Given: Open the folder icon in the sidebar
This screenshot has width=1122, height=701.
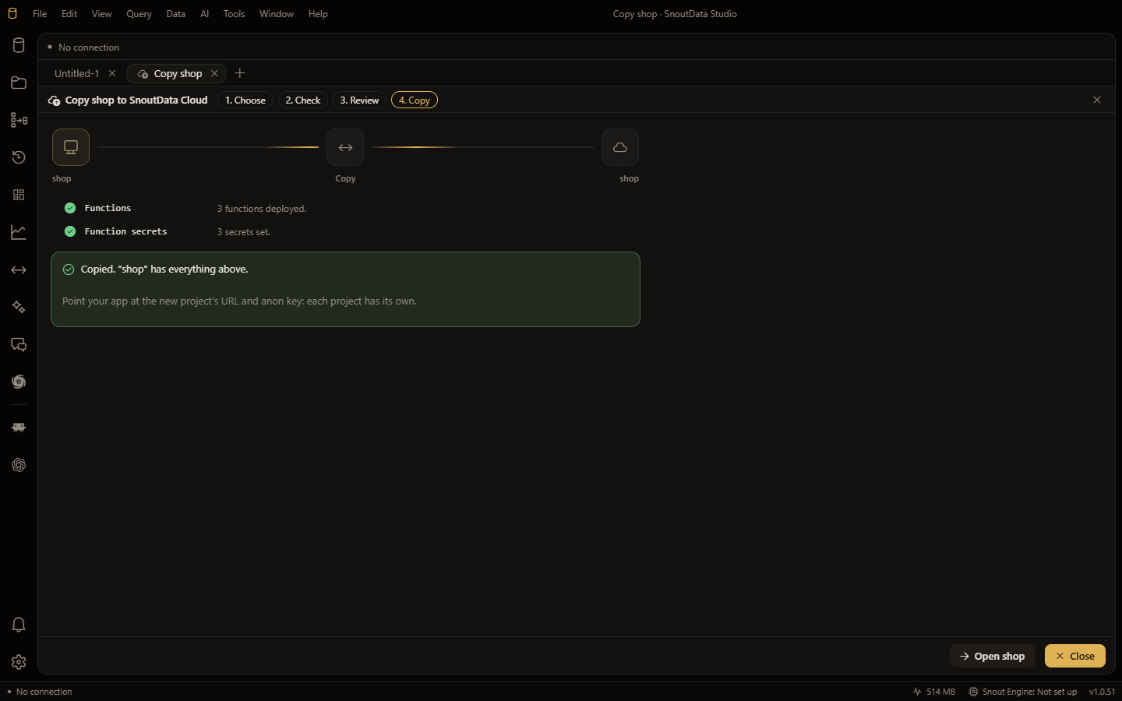Looking at the screenshot, I should click(x=19, y=83).
